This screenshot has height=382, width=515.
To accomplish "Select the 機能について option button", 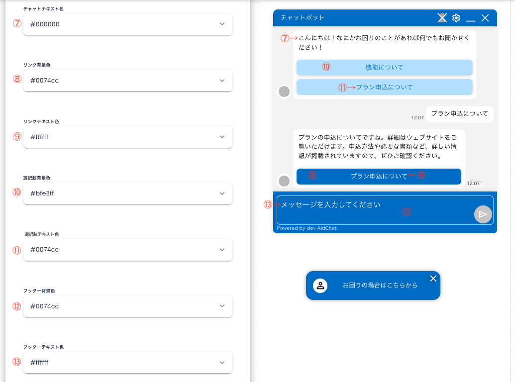I will 384,67.
